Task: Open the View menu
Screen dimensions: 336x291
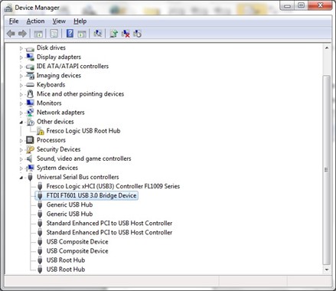Action: click(x=59, y=21)
